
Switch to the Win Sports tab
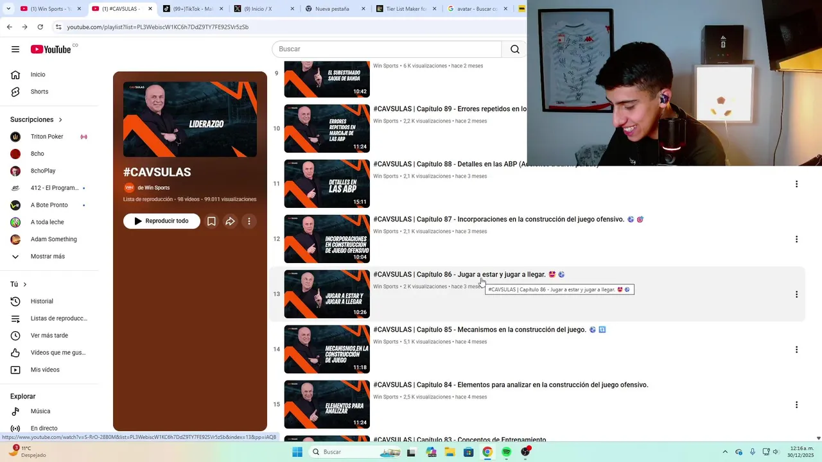pos(50,9)
